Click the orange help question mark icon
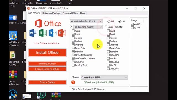The image size is (177, 100). pyautogui.click(x=73, y=82)
